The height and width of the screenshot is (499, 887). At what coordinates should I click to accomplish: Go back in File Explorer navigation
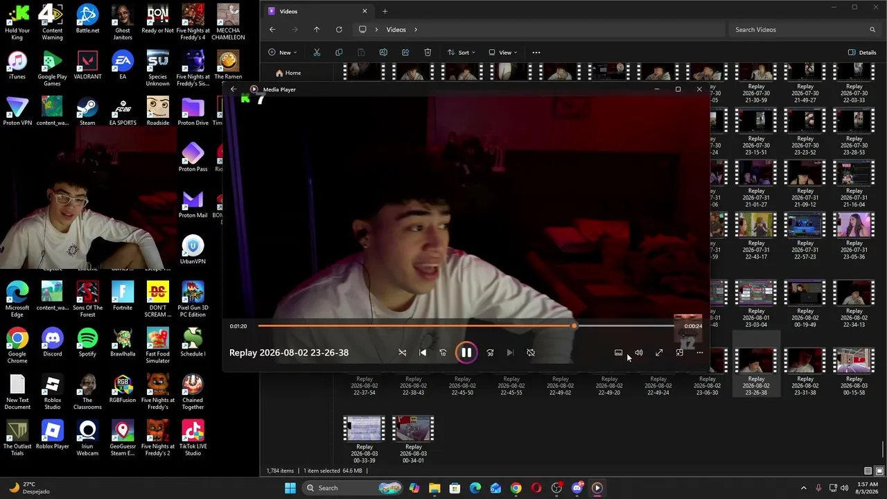272,30
